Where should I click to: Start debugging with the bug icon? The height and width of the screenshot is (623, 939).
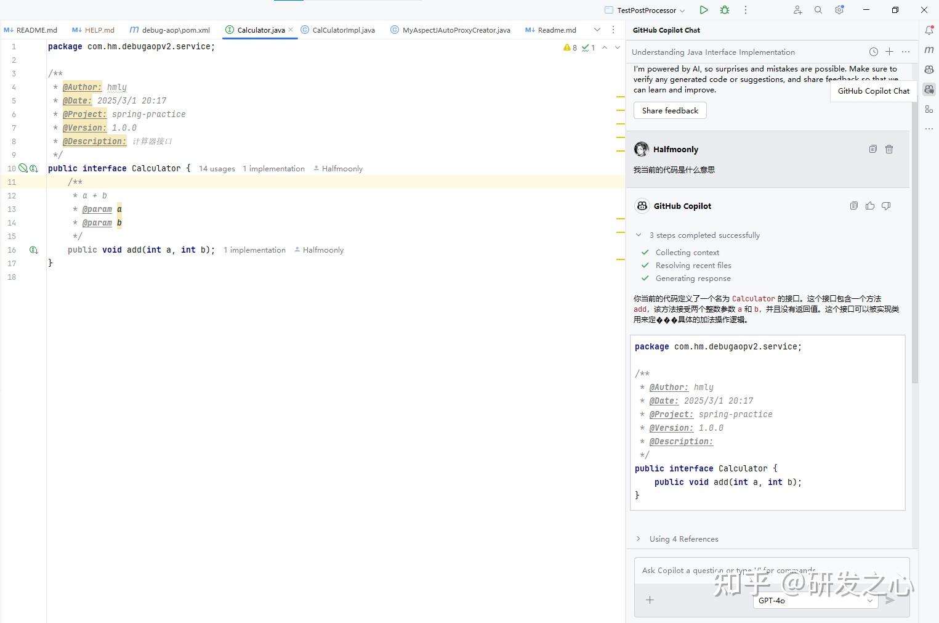click(x=725, y=10)
